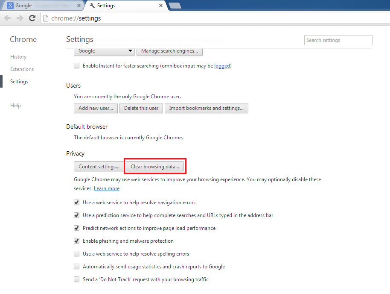Click the browser forward arrow
This screenshot has height=294, width=390.
tap(20, 18)
